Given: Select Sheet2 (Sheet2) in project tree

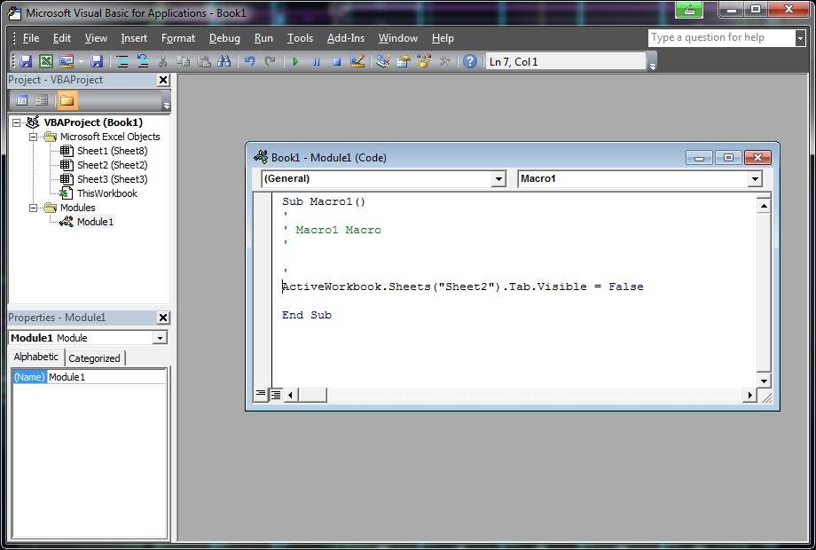Looking at the screenshot, I should tap(112, 165).
